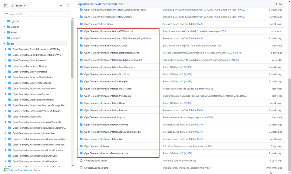Click folder icon of OpenTelemetry.Instrumentation.Hangfire row in list

(x=81, y=81)
